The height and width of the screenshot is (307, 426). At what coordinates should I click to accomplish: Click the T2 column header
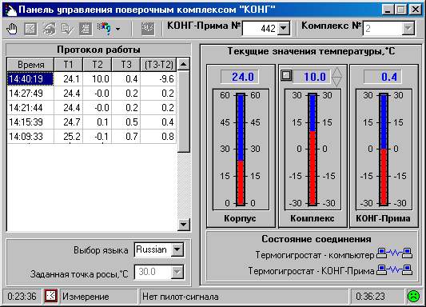[98, 65]
